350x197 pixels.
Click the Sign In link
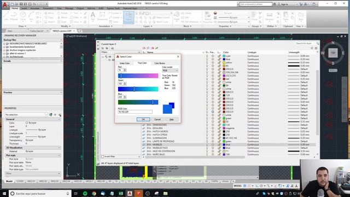click(x=284, y=4)
